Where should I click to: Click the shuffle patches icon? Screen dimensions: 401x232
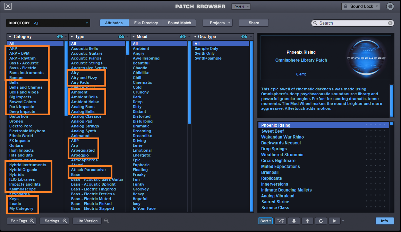coord(280,221)
